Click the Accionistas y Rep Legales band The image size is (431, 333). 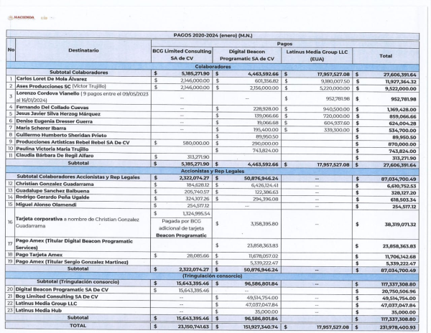[213, 171]
